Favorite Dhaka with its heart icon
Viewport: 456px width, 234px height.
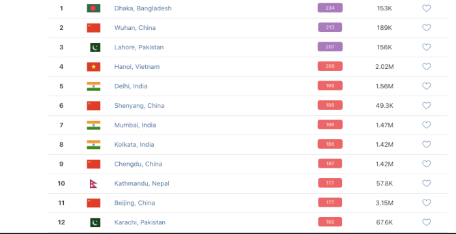[426, 8]
